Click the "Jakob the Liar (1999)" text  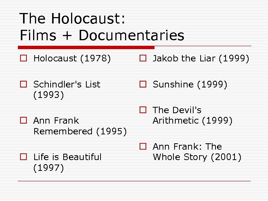click(x=201, y=58)
